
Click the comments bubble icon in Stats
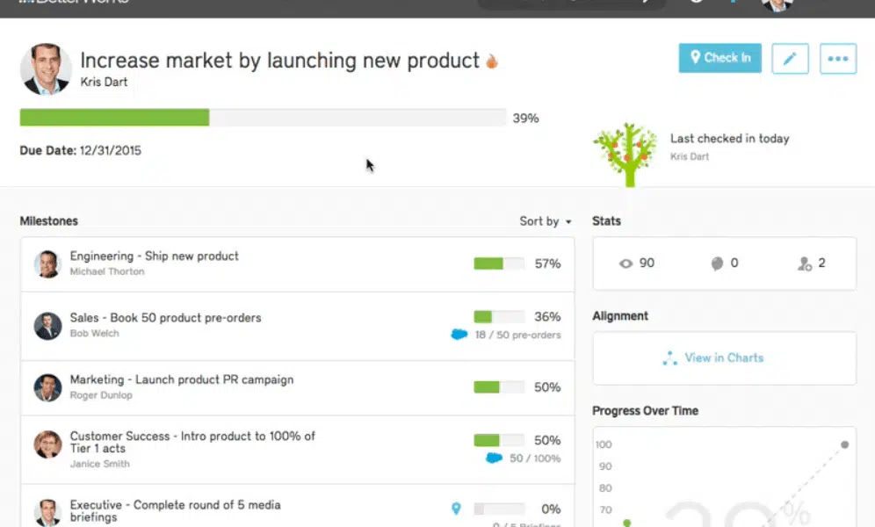(717, 263)
